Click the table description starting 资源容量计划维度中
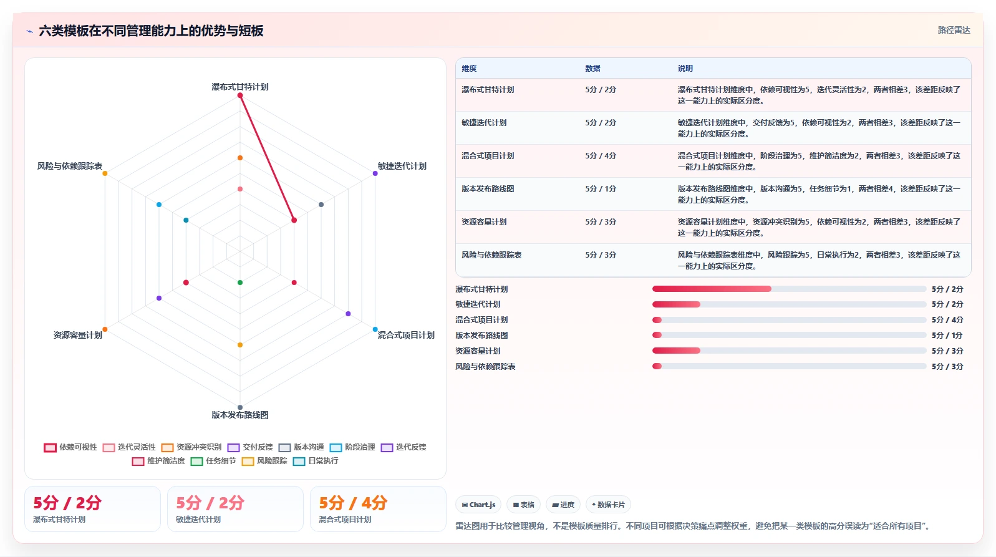This screenshot has width=996, height=557. pyautogui.click(x=819, y=228)
